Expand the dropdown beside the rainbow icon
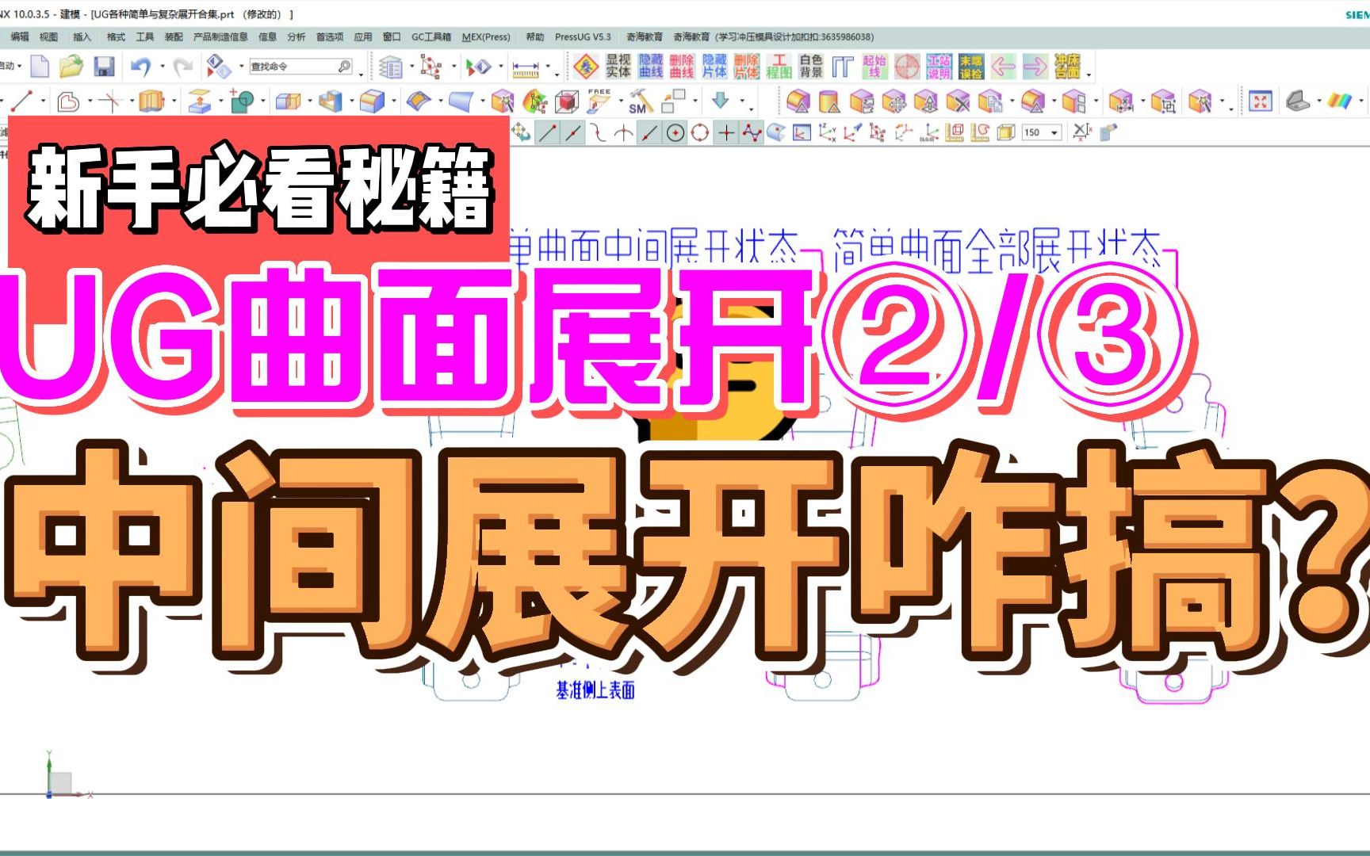The height and width of the screenshot is (856, 1370). [1362, 101]
